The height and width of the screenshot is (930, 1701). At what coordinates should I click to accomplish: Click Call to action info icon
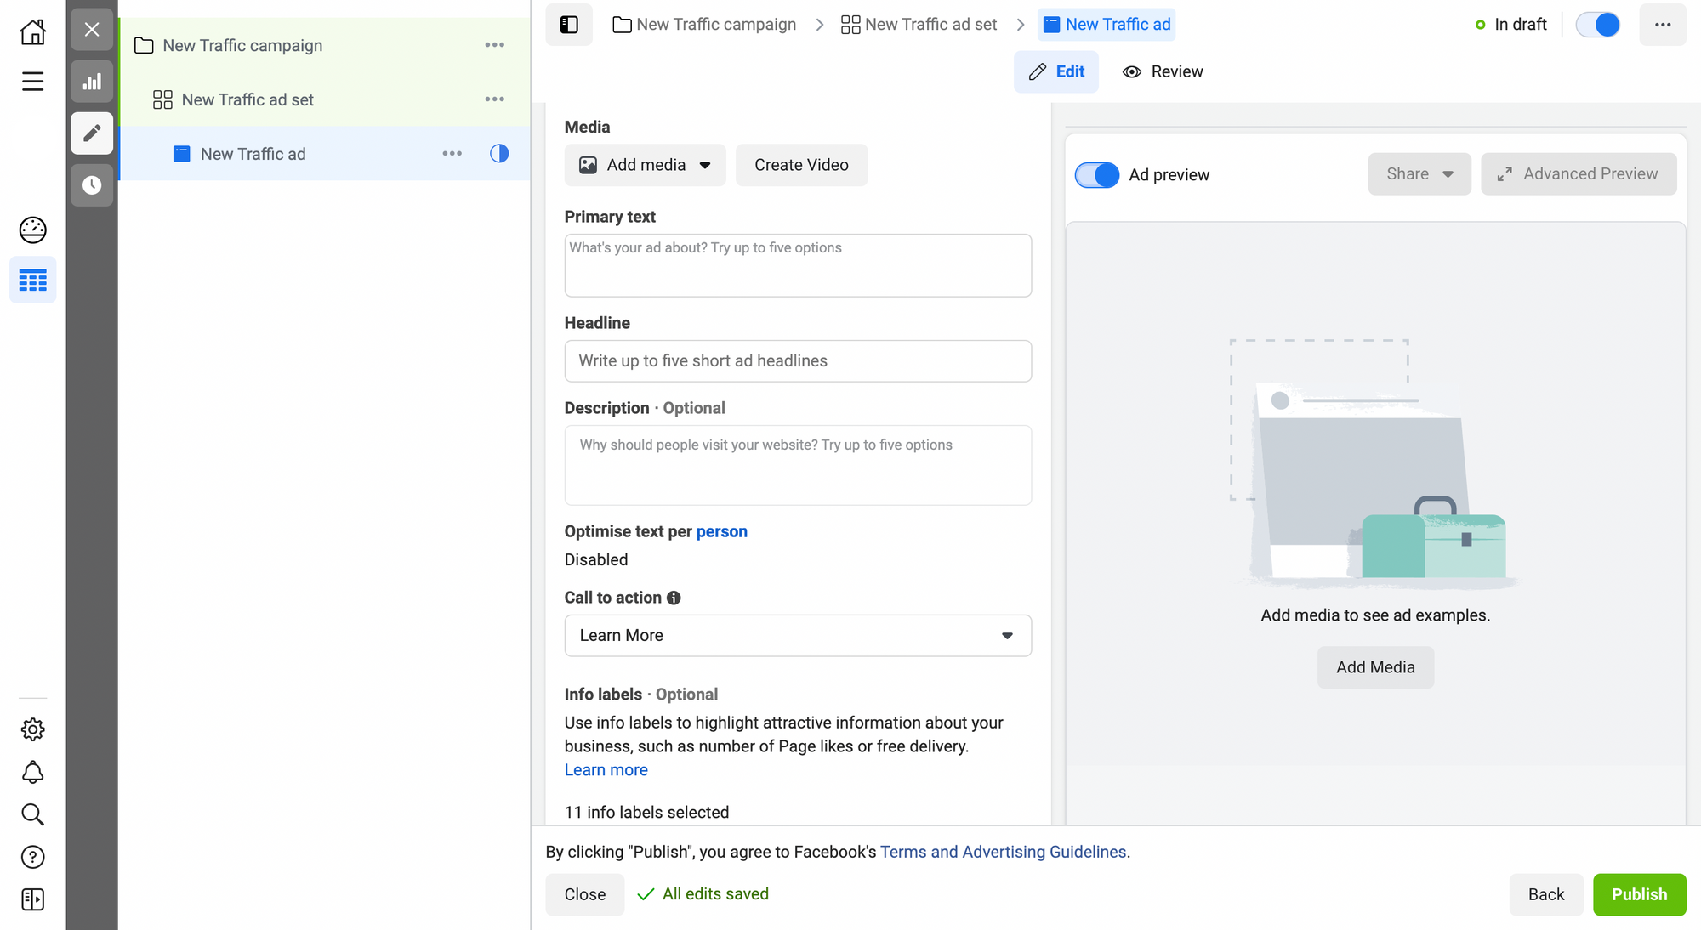tap(674, 598)
